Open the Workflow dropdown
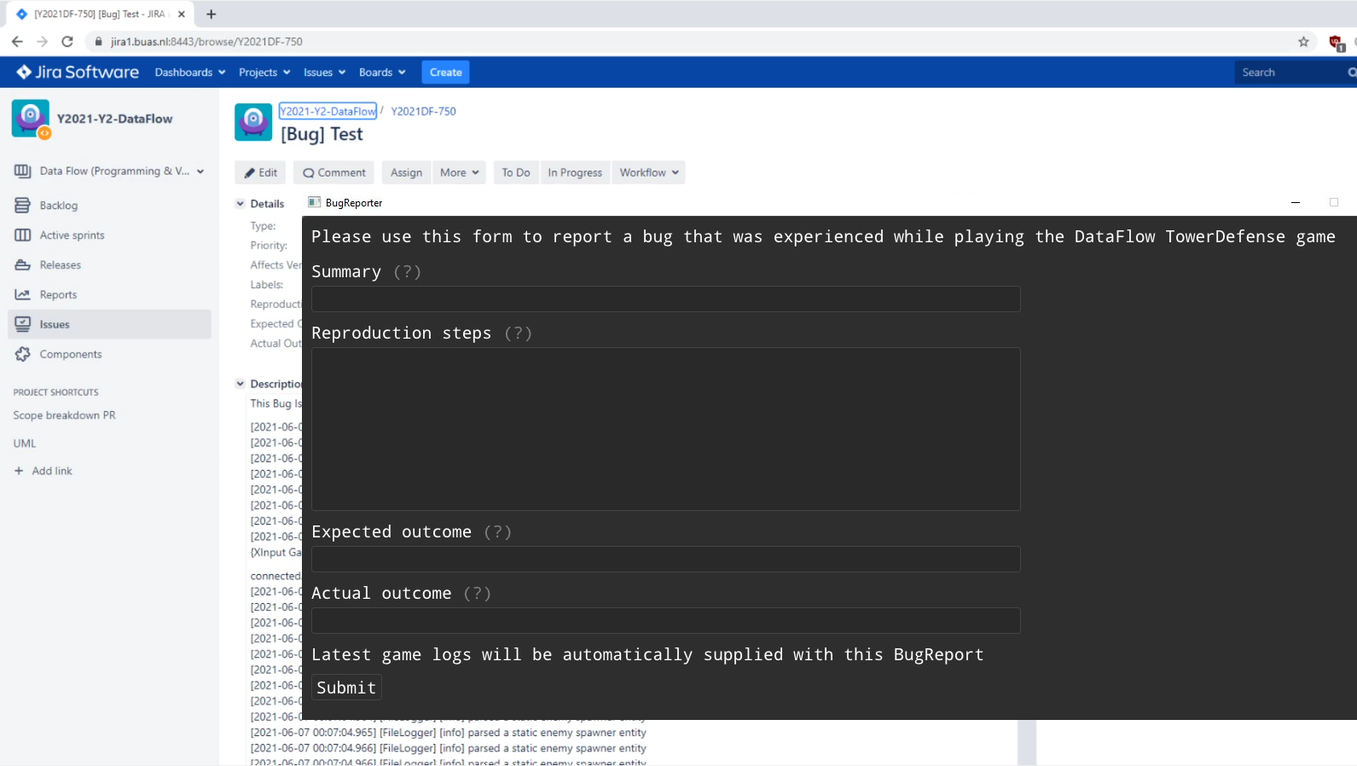The width and height of the screenshot is (1357, 766). (648, 172)
